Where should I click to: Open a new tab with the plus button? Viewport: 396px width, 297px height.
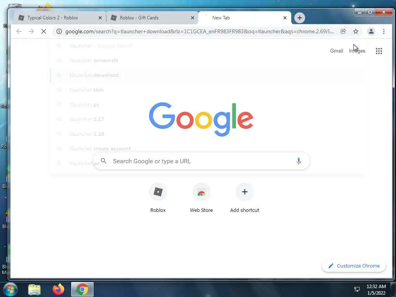pos(300,18)
